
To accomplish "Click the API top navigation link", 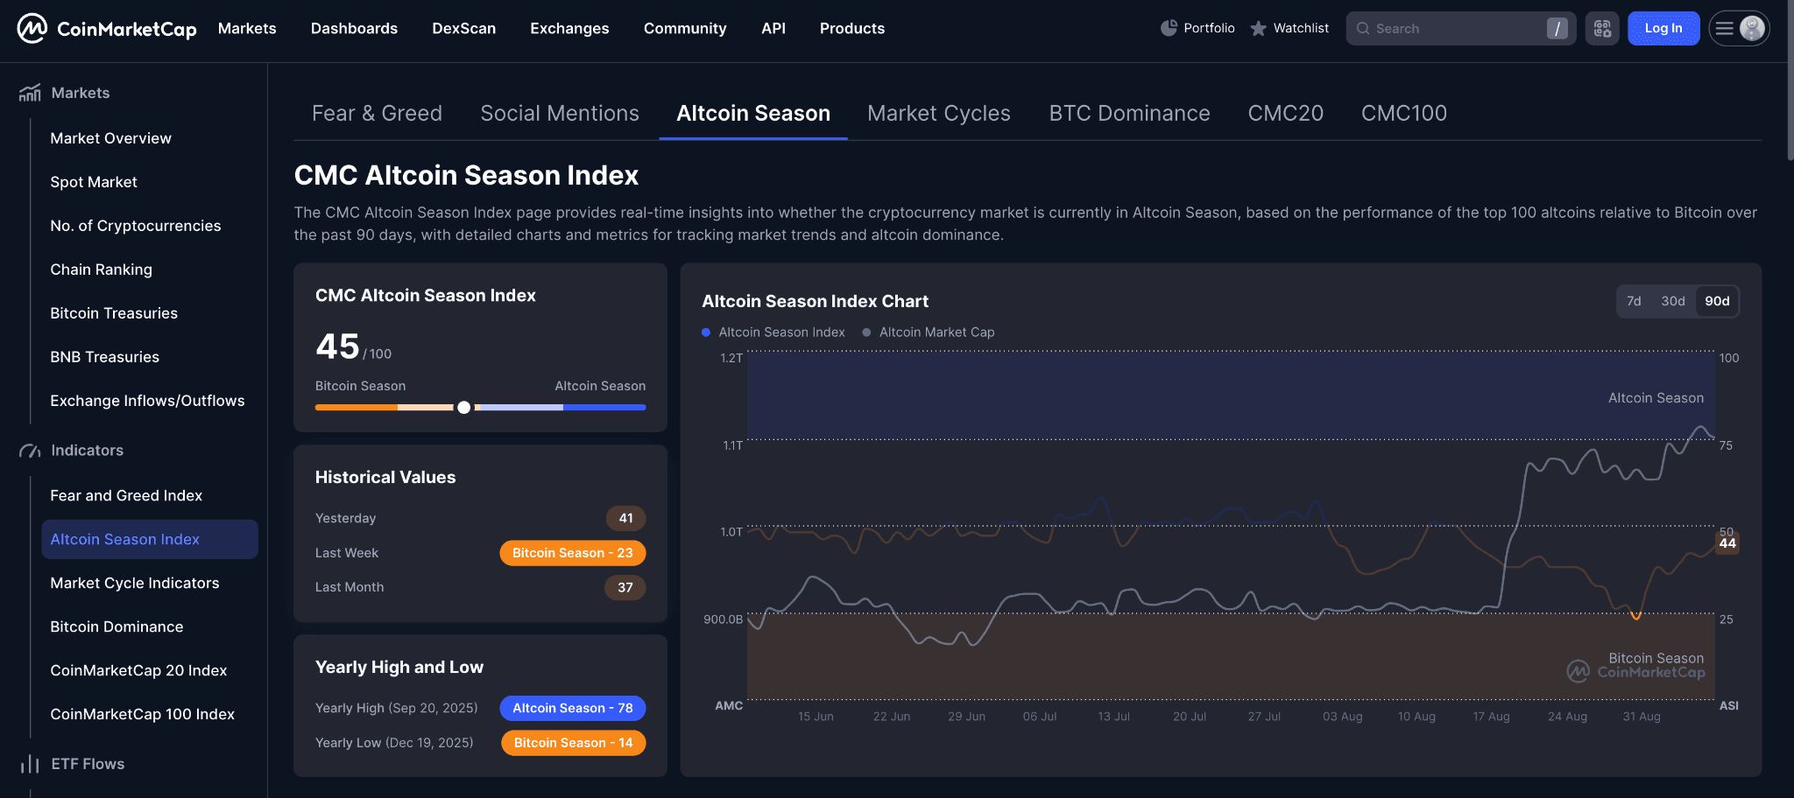I will click(773, 28).
